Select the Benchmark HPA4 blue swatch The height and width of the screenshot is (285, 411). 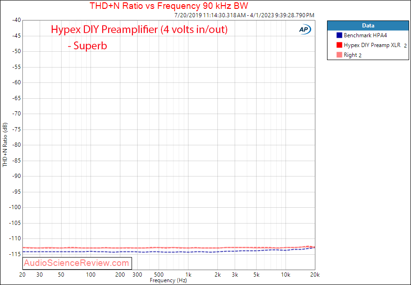(x=339, y=35)
